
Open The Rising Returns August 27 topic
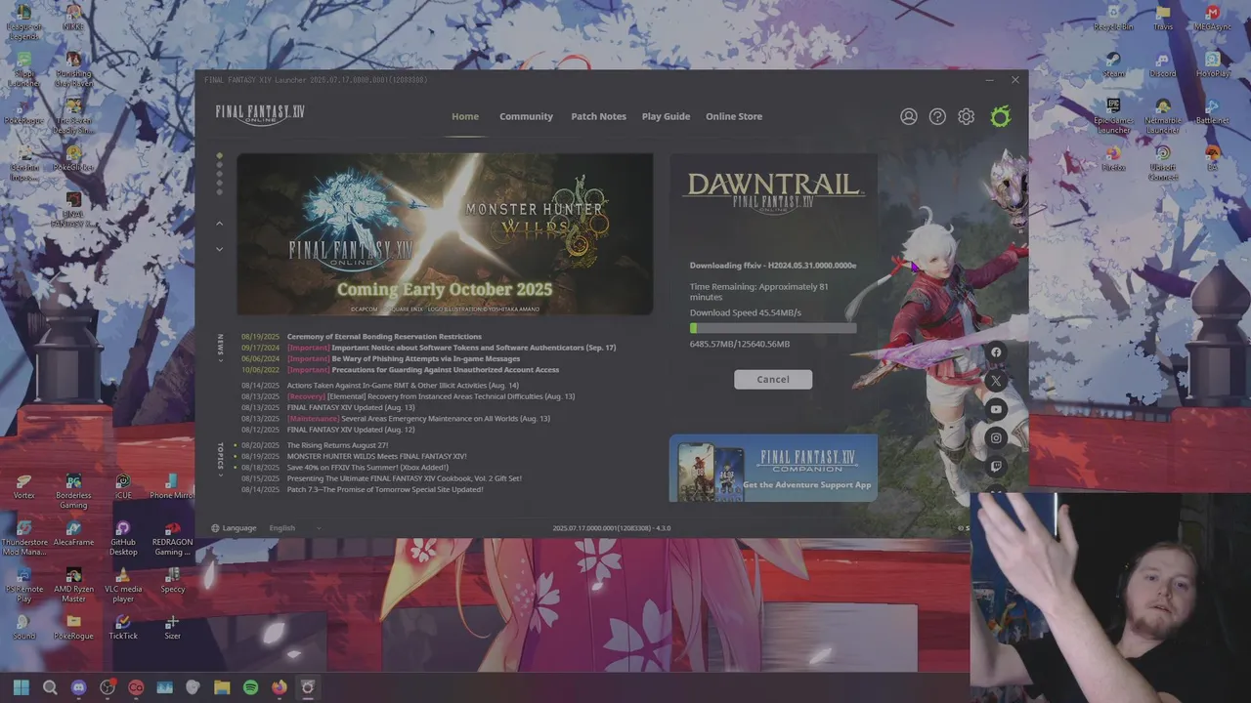click(337, 445)
